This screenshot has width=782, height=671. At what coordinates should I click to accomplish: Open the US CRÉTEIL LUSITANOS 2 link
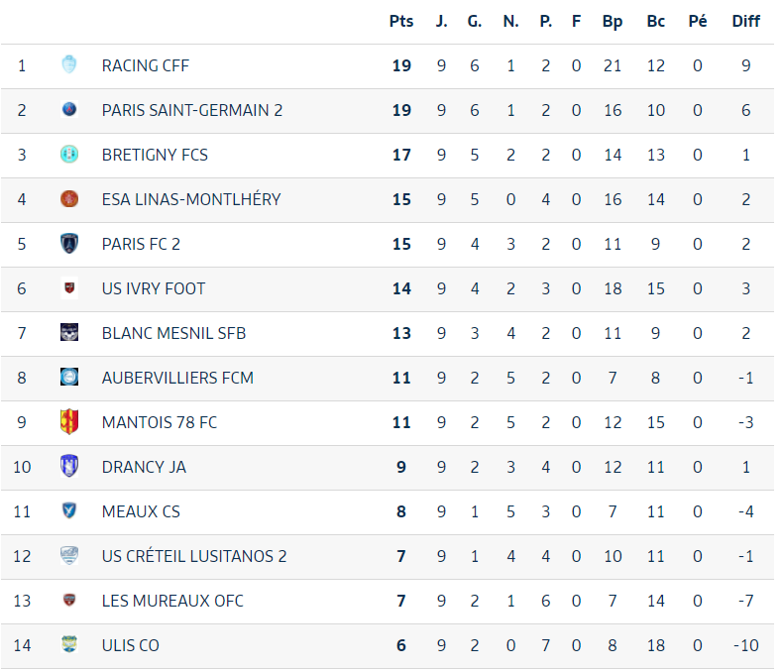[194, 556]
